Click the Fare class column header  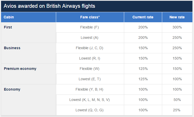[x=90, y=17]
